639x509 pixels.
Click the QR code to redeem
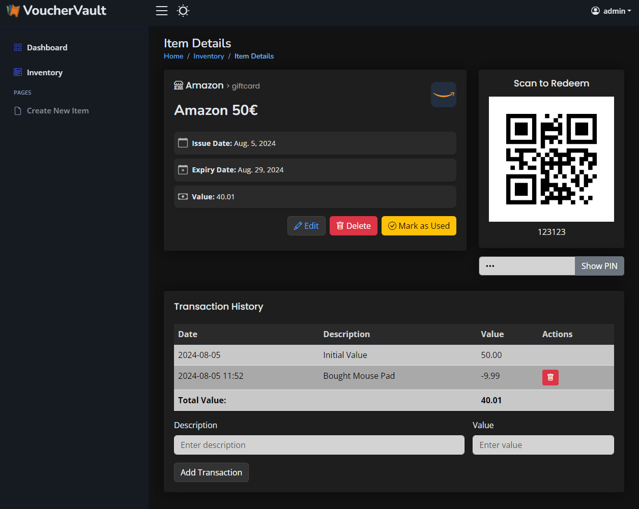[551, 159]
